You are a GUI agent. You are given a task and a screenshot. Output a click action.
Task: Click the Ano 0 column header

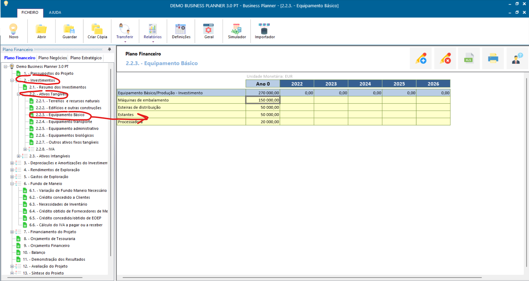(x=263, y=84)
